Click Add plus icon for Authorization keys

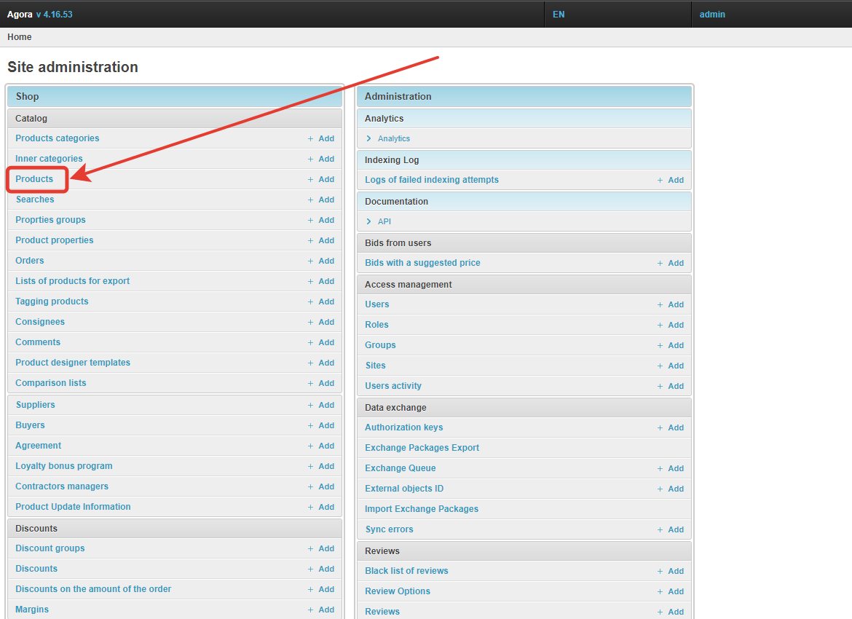point(660,427)
